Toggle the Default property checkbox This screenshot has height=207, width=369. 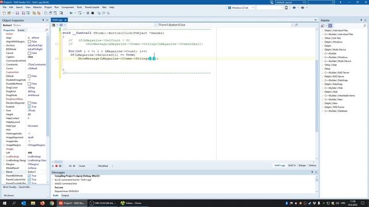tap(29, 76)
